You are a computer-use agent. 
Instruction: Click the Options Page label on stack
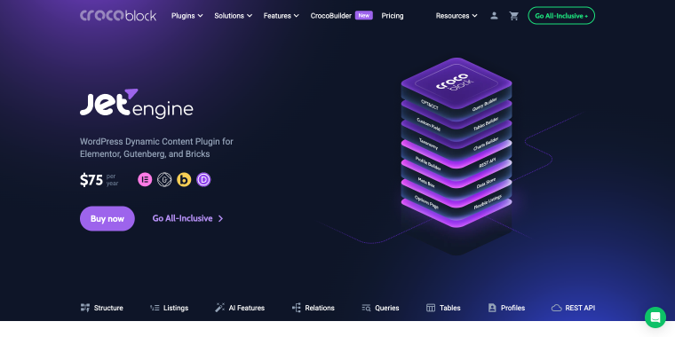coord(426,202)
